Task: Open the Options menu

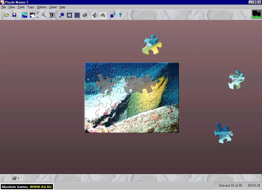Action: [42, 7]
